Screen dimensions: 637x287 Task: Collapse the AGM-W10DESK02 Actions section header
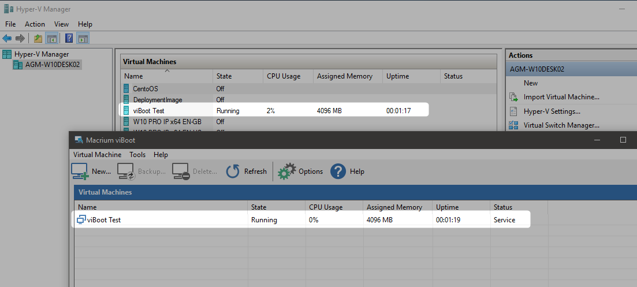tap(572, 69)
